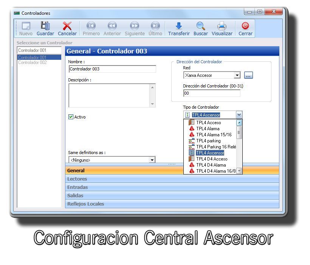Open the Same definitions as dropdown

(152, 160)
